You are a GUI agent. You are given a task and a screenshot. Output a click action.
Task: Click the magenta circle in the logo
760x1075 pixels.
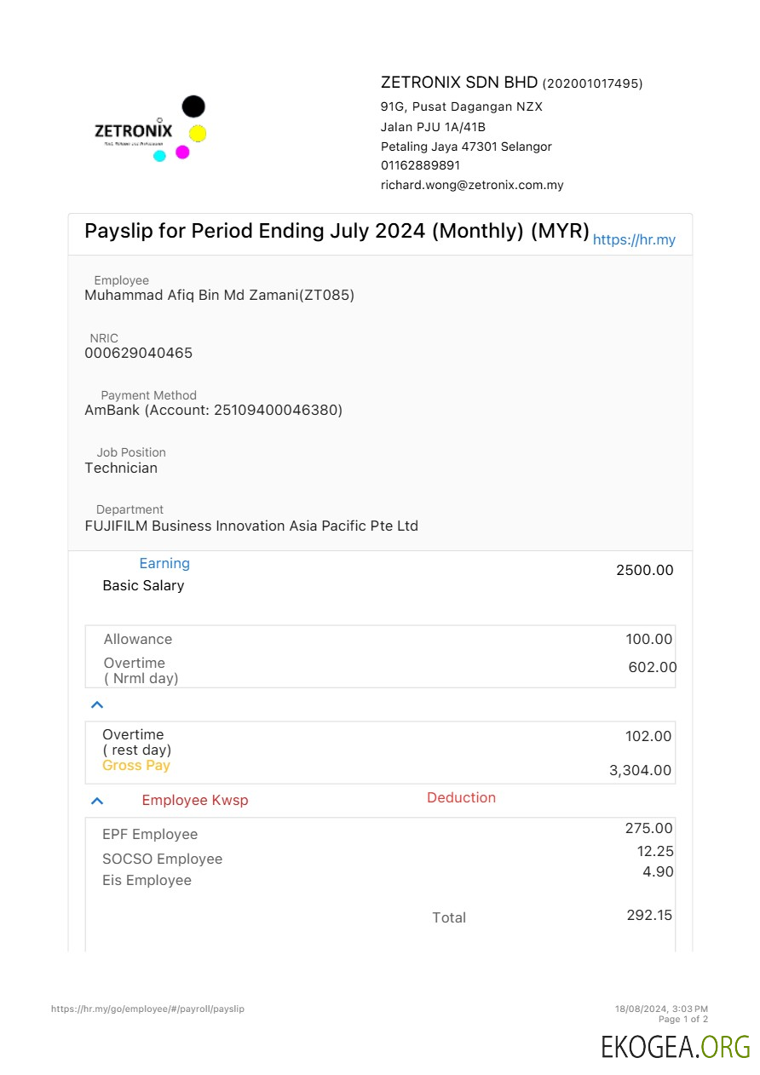tap(182, 152)
